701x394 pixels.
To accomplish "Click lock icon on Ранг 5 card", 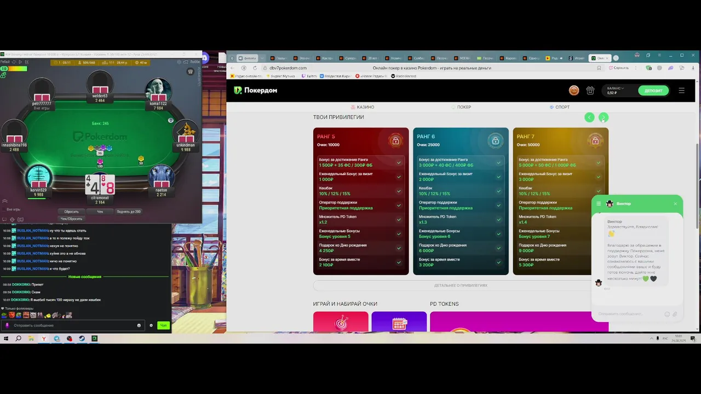I will (x=395, y=141).
